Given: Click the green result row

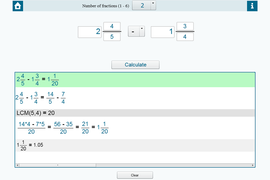Looking at the screenshot, I should coord(135,80).
